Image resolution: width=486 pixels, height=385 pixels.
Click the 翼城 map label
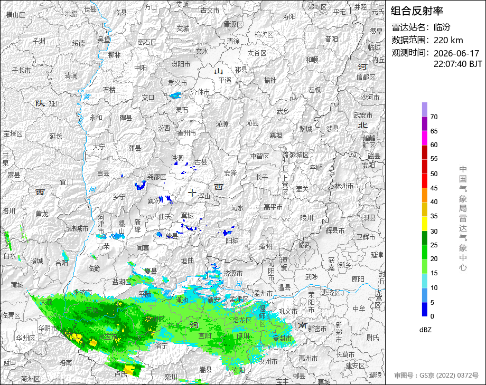(187, 215)
